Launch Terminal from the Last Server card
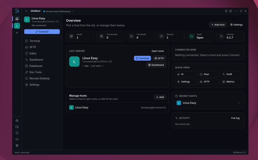 coord(142,58)
